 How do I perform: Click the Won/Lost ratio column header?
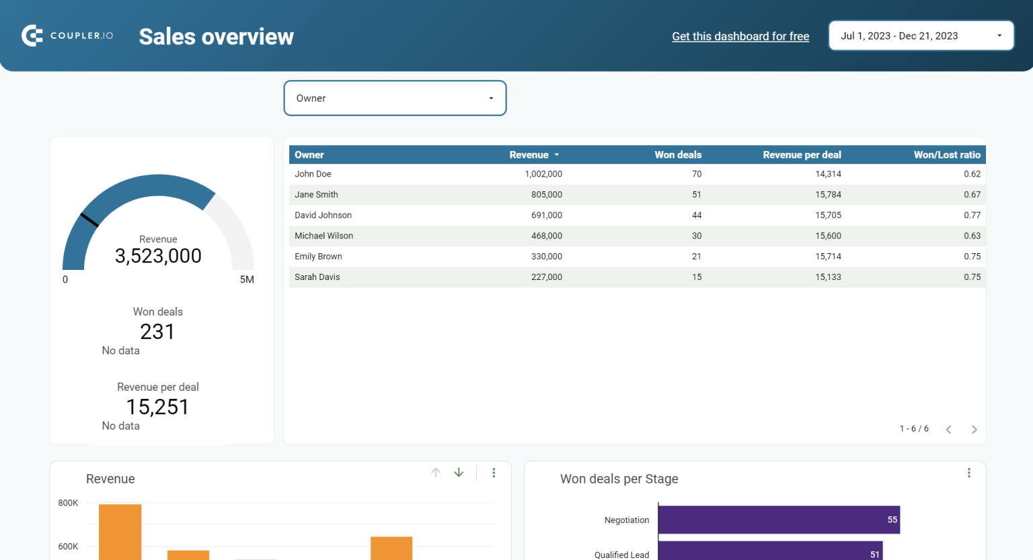point(947,154)
